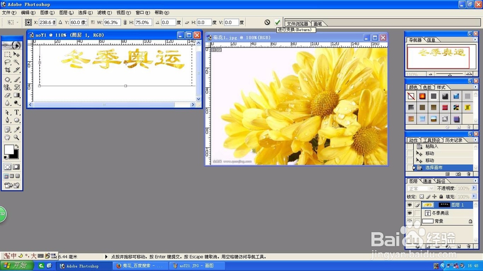Switch to Standard edit mode
The width and height of the screenshot is (483, 271).
8,167
